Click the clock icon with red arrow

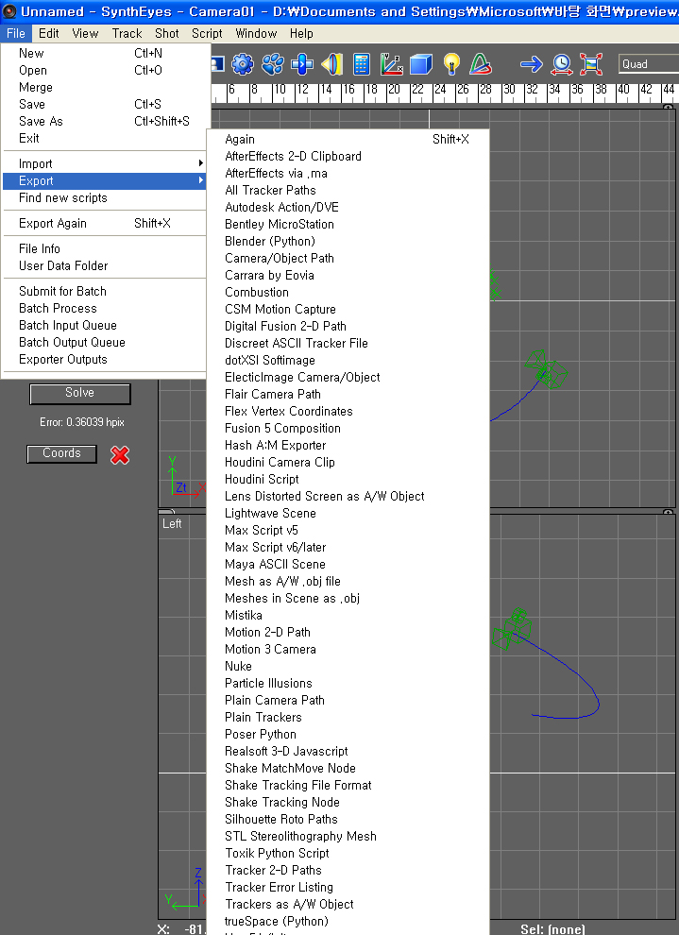562,64
